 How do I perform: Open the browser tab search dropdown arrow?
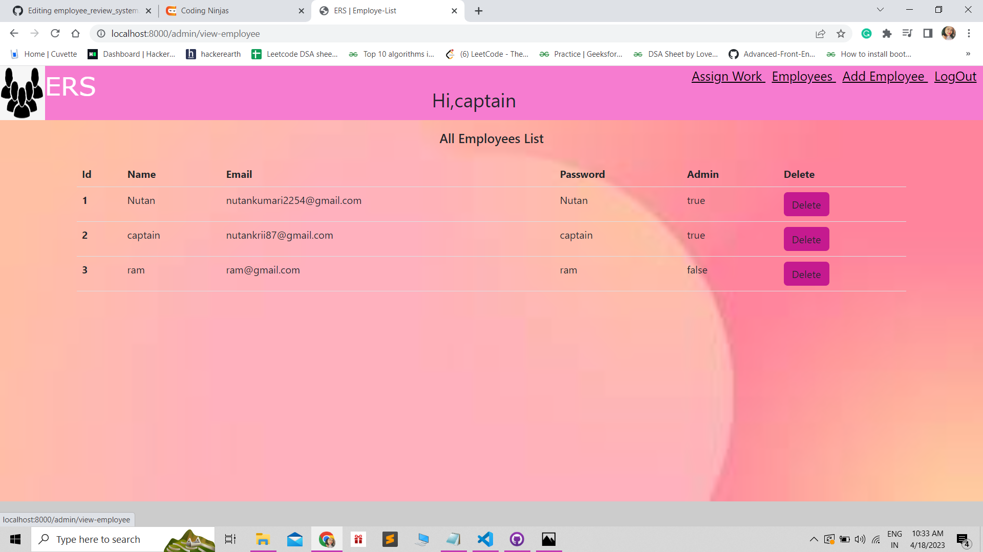point(880,9)
